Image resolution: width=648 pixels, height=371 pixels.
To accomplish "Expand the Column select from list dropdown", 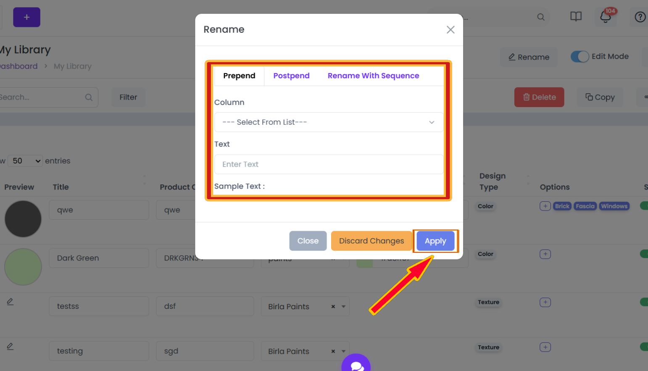I will pos(329,122).
